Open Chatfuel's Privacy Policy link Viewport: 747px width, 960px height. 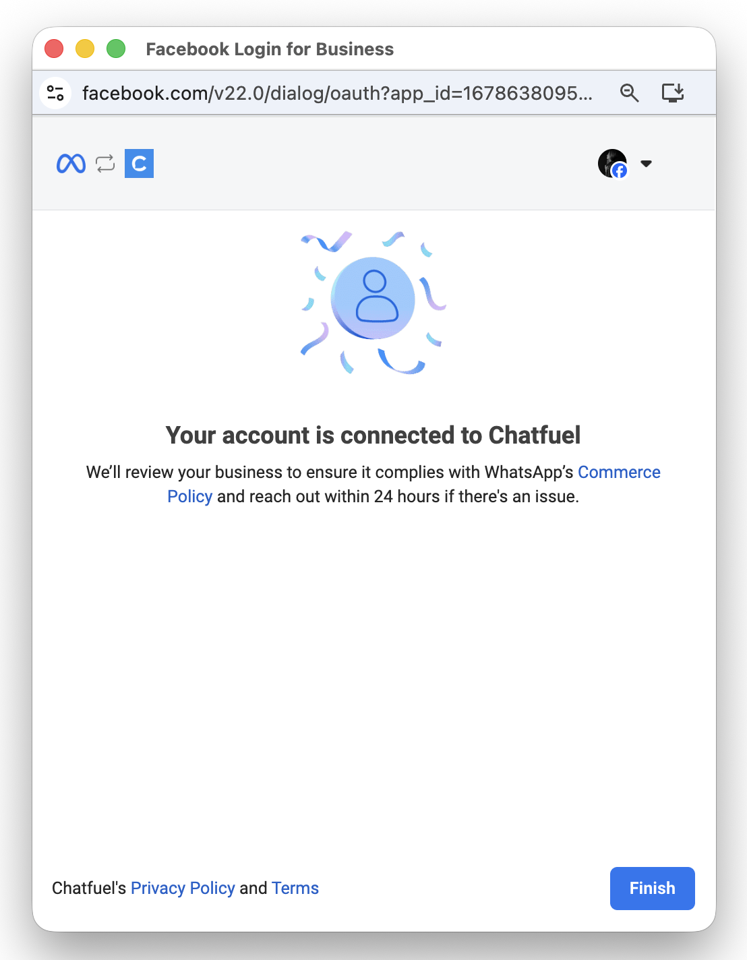(x=183, y=889)
